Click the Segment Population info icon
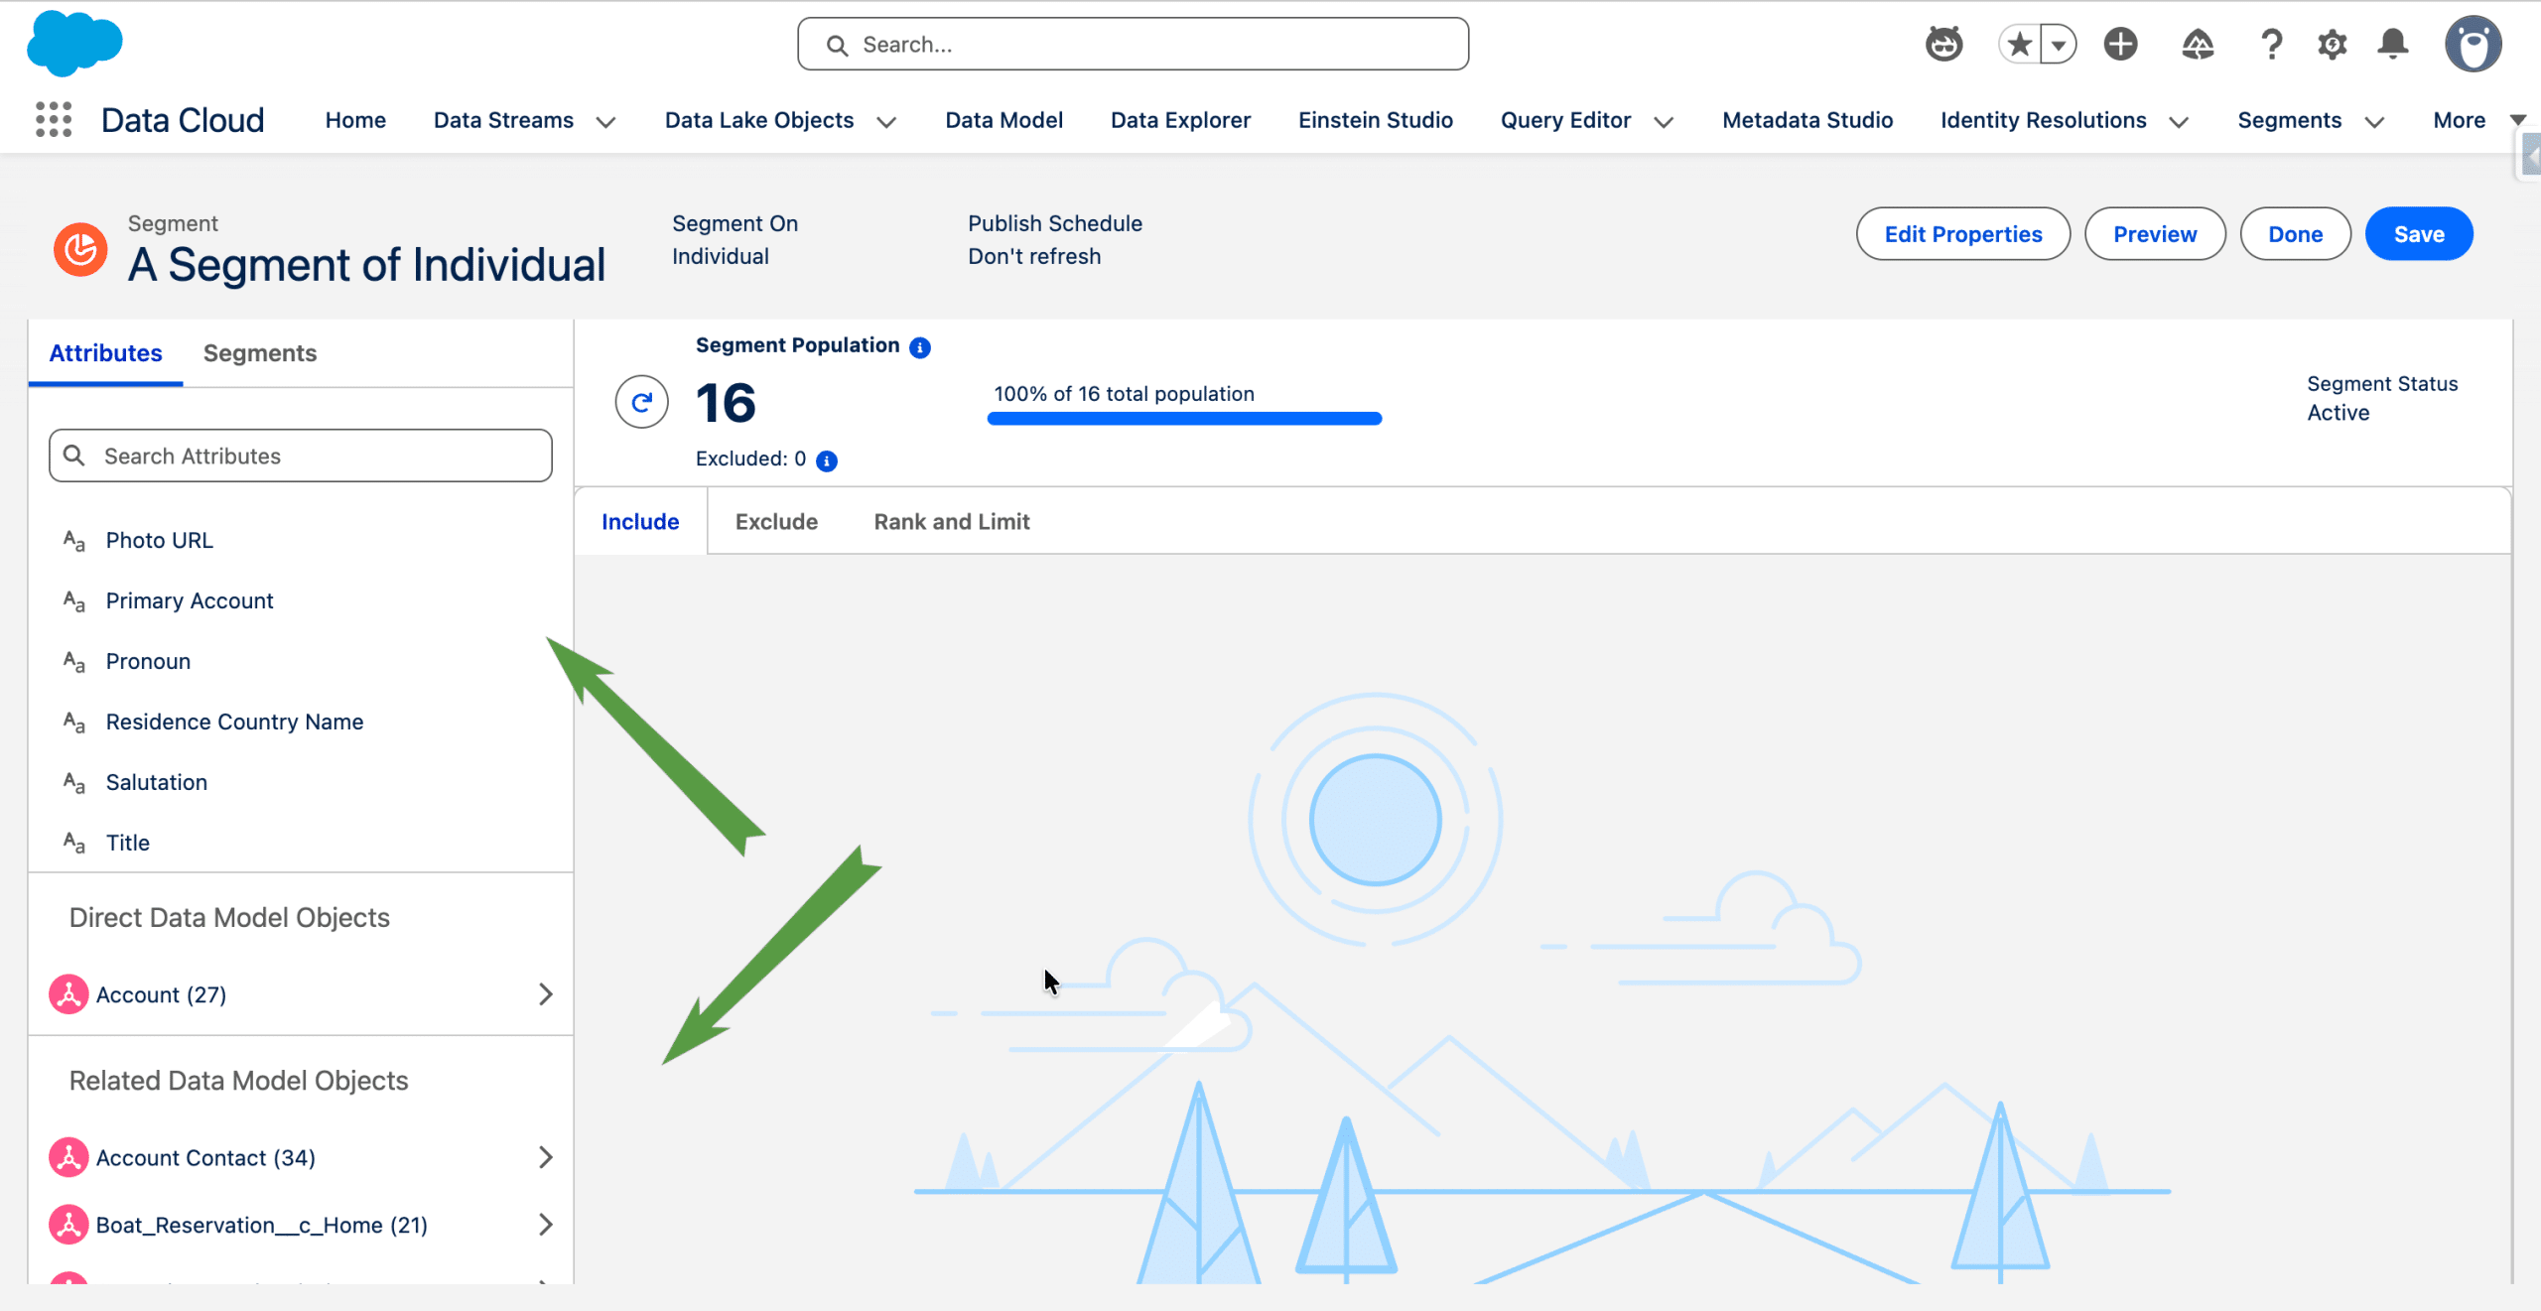Screen dimensions: 2541x1311 [920, 347]
